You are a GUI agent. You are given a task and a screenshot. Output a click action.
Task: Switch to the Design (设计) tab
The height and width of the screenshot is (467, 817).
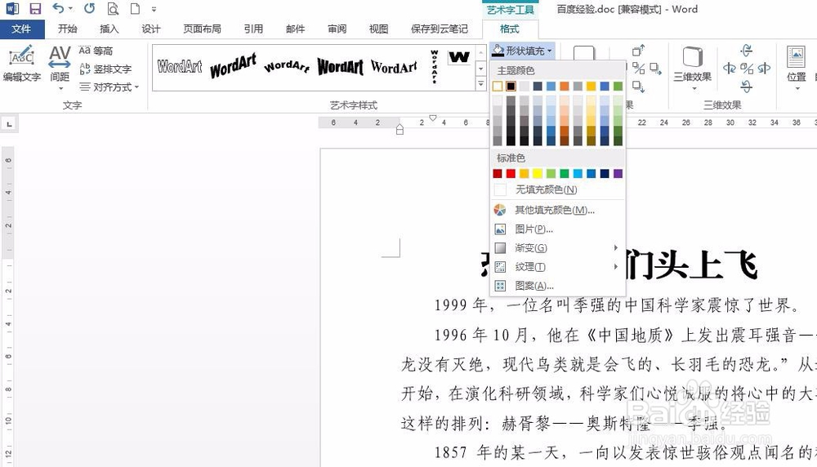point(150,29)
